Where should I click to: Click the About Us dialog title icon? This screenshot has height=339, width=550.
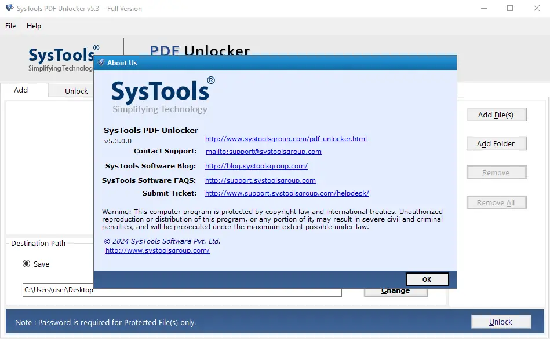pos(101,62)
